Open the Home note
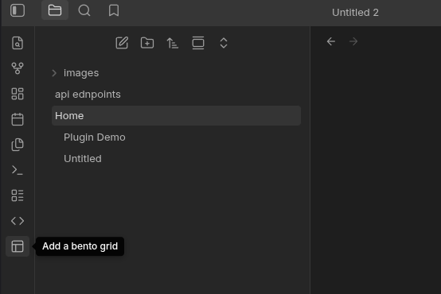Image resolution: width=441 pixels, height=294 pixels. (176, 116)
